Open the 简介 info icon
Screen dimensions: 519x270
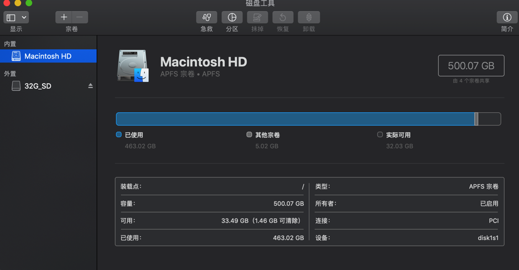click(507, 17)
